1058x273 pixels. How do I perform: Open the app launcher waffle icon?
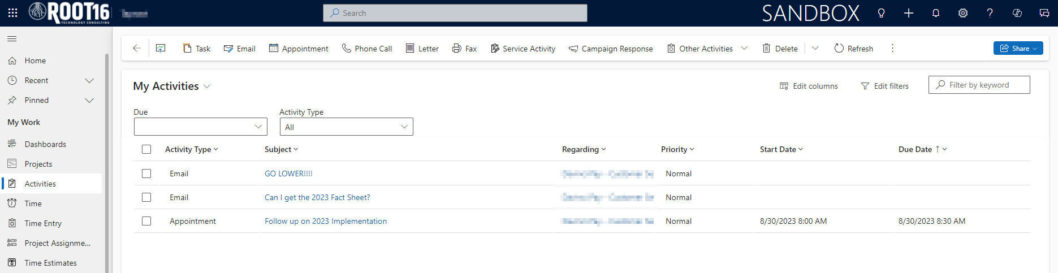point(12,12)
